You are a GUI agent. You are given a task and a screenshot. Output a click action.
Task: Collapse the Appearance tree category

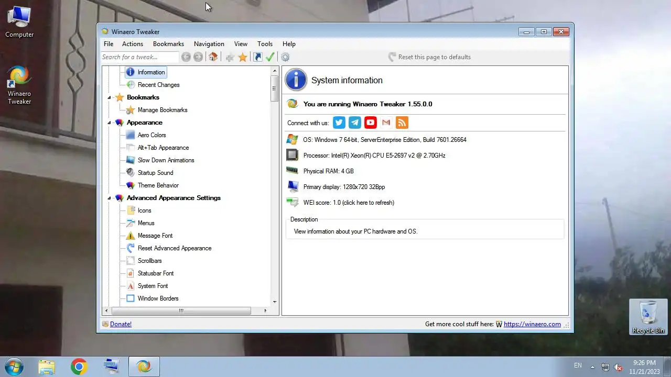point(110,123)
